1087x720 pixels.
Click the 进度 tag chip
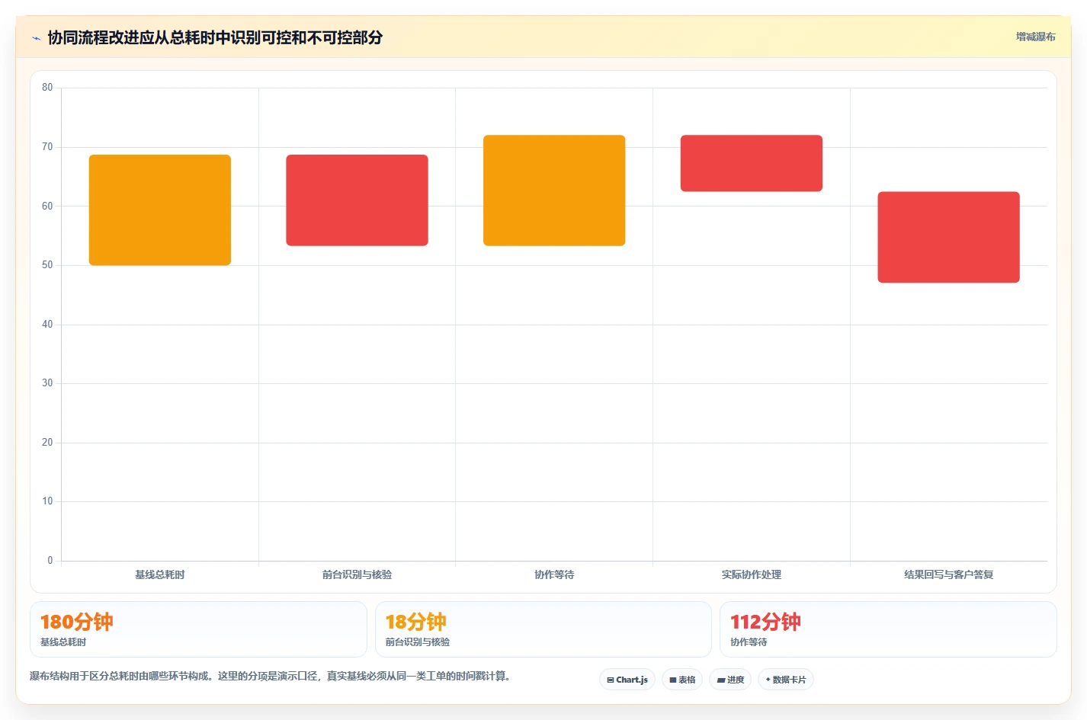click(x=730, y=680)
